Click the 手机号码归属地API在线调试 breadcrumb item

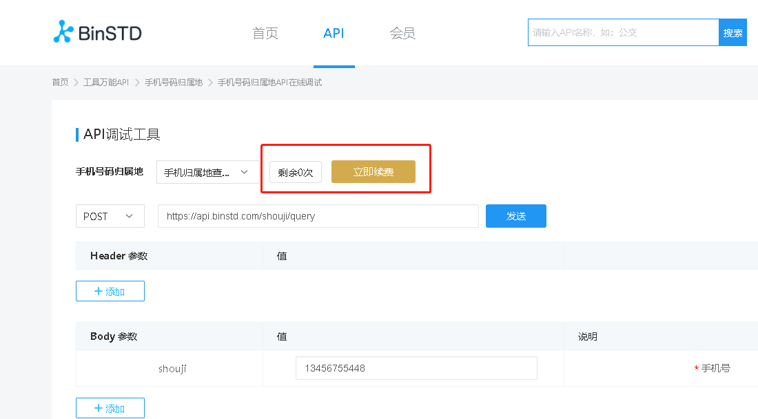tap(269, 83)
